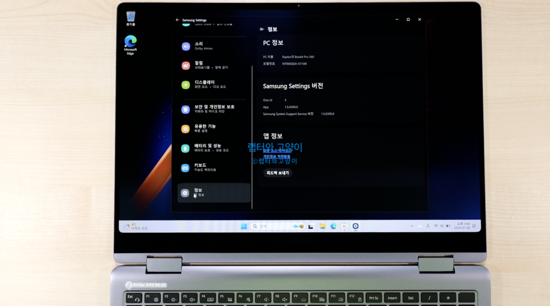Screen dimensions: 550x306
Task: Open Microsoft Store from the taskbar
Action: pyautogui.click(x=344, y=227)
